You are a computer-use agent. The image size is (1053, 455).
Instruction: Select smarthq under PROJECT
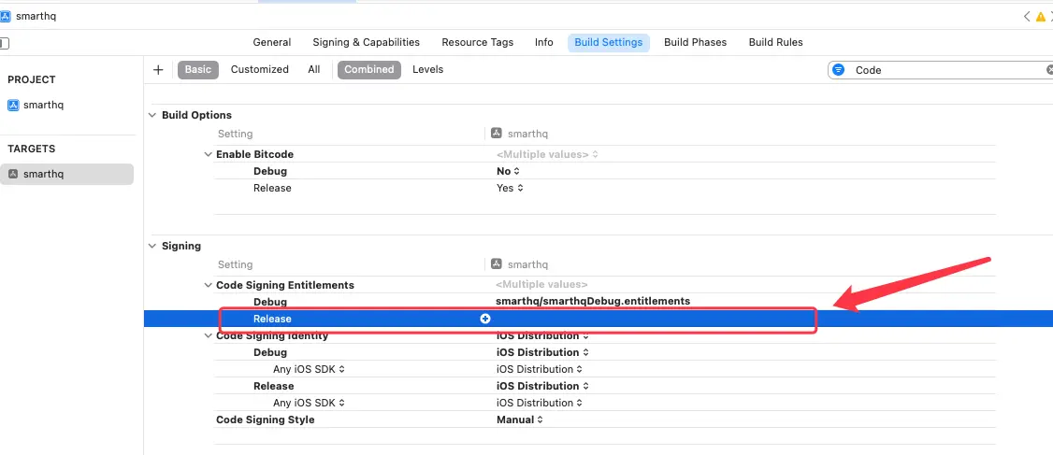coord(43,106)
